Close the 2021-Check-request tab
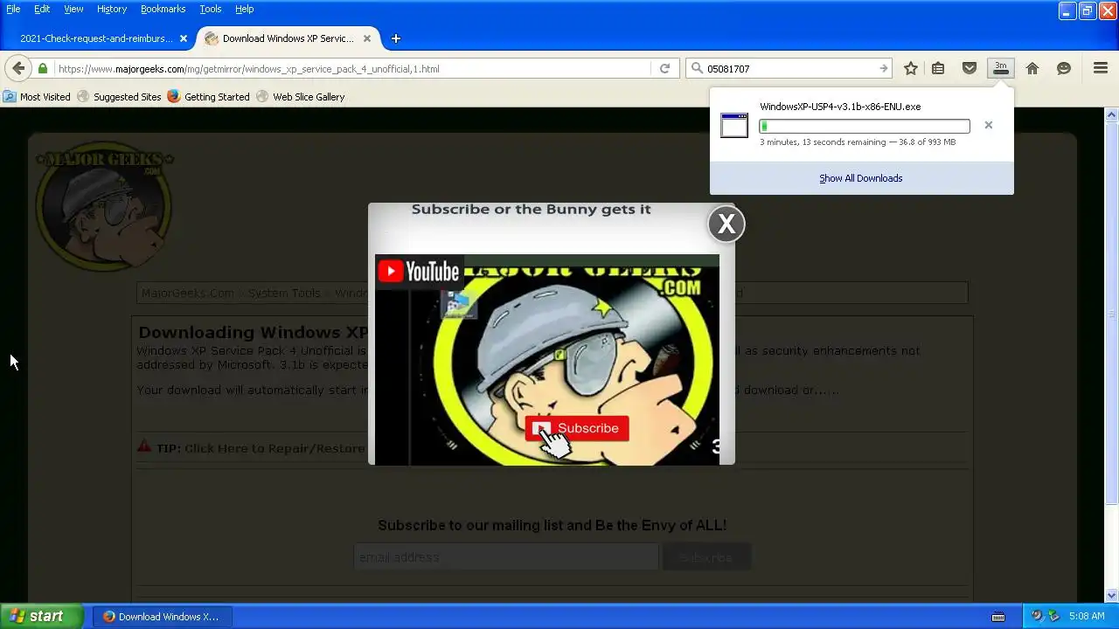Screen dimensions: 1119x629 tap(183, 38)
